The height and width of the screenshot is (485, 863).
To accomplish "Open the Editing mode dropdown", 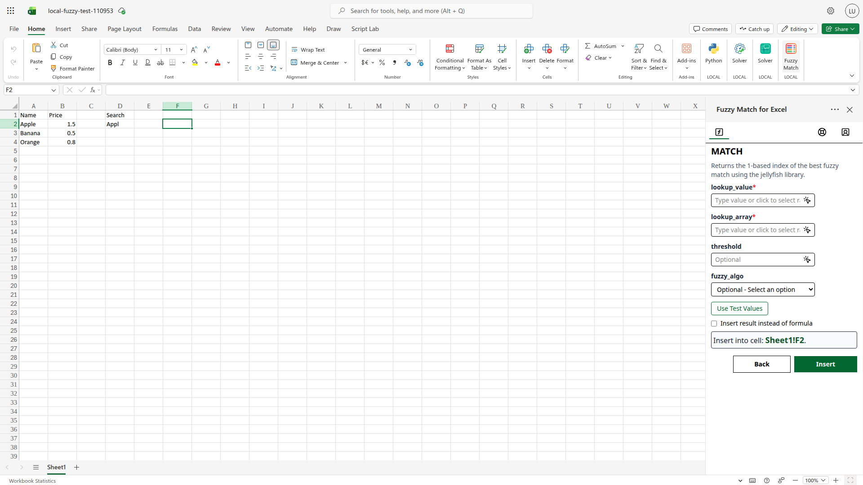I will click(797, 29).
